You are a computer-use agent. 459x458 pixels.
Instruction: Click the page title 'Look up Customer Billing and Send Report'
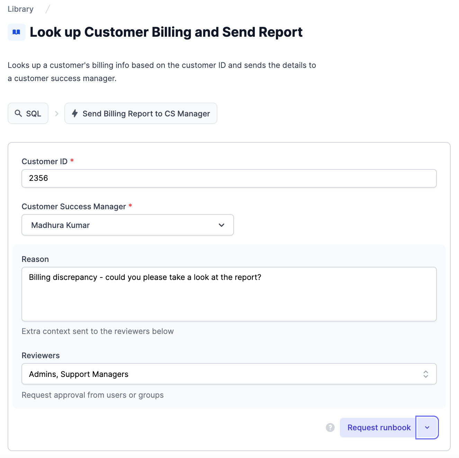(x=166, y=32)
